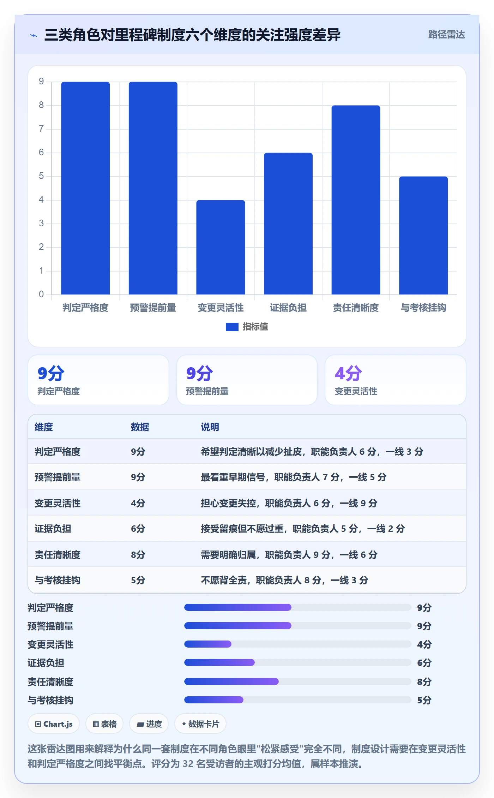
Task: Click the 责任清晰度 progress bar
Action: 297,681
